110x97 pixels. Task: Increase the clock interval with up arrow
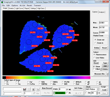coord(97,92)
